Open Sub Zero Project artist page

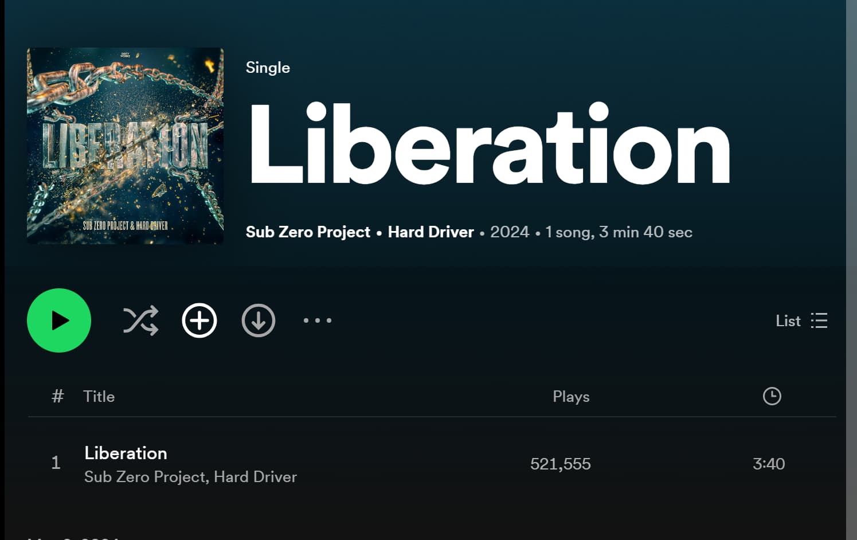[308, 232]
